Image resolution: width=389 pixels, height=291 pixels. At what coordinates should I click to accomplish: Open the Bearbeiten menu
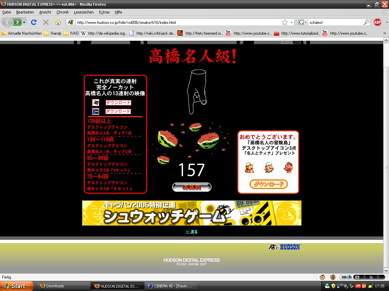(x=25, y=12)
